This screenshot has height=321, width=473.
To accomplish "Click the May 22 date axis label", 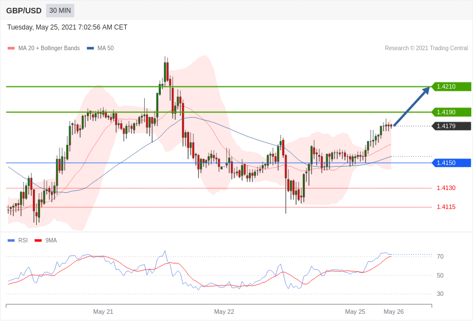I will tap(224, 312).
